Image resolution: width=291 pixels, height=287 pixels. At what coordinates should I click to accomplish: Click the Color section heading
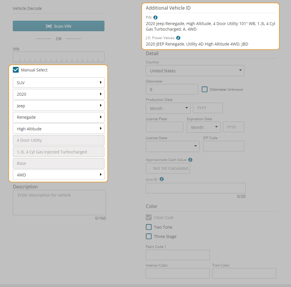(152, 206)
